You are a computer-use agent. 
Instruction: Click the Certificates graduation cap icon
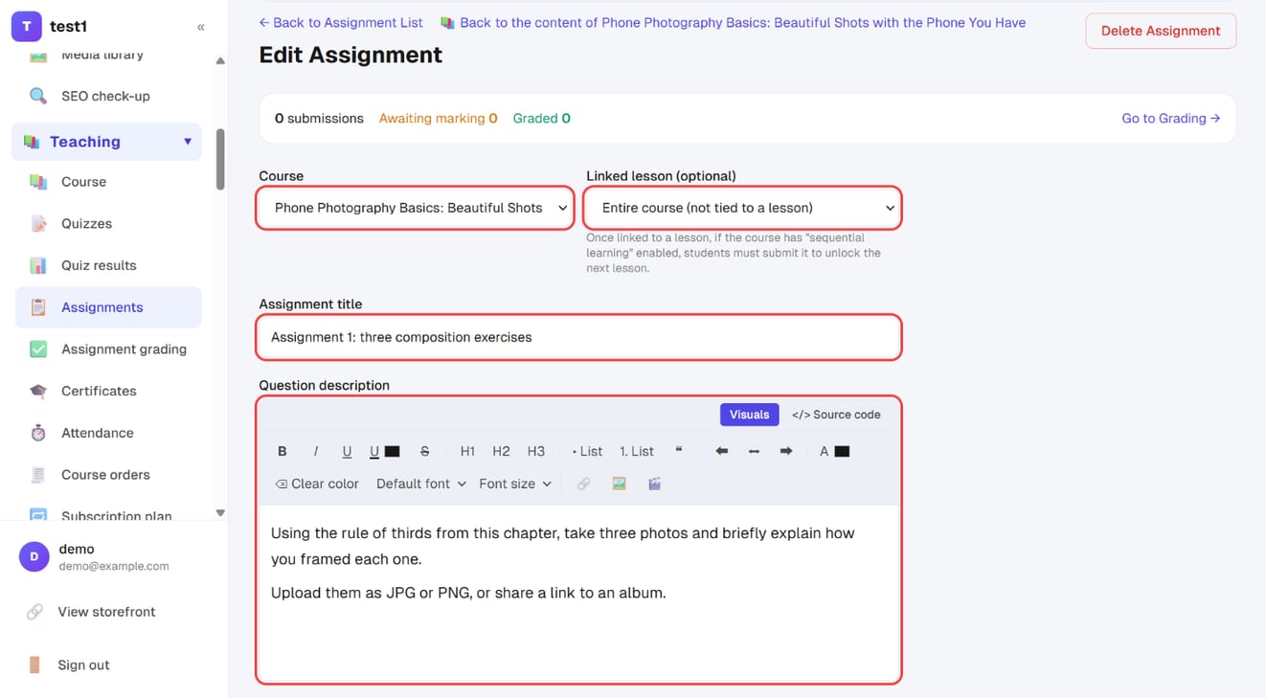(x=38, y=391)
